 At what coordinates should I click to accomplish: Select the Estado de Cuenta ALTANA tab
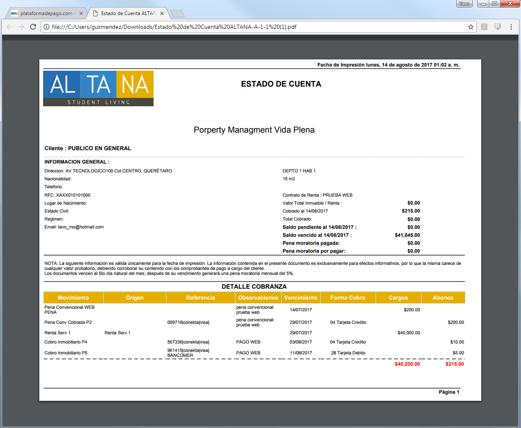[x=128, y=13]
